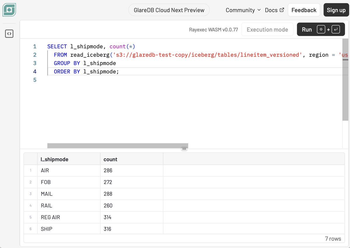Open the Execution mode selector
The height and width of the screenshot is (248, 350).
[x=267, y=29]
